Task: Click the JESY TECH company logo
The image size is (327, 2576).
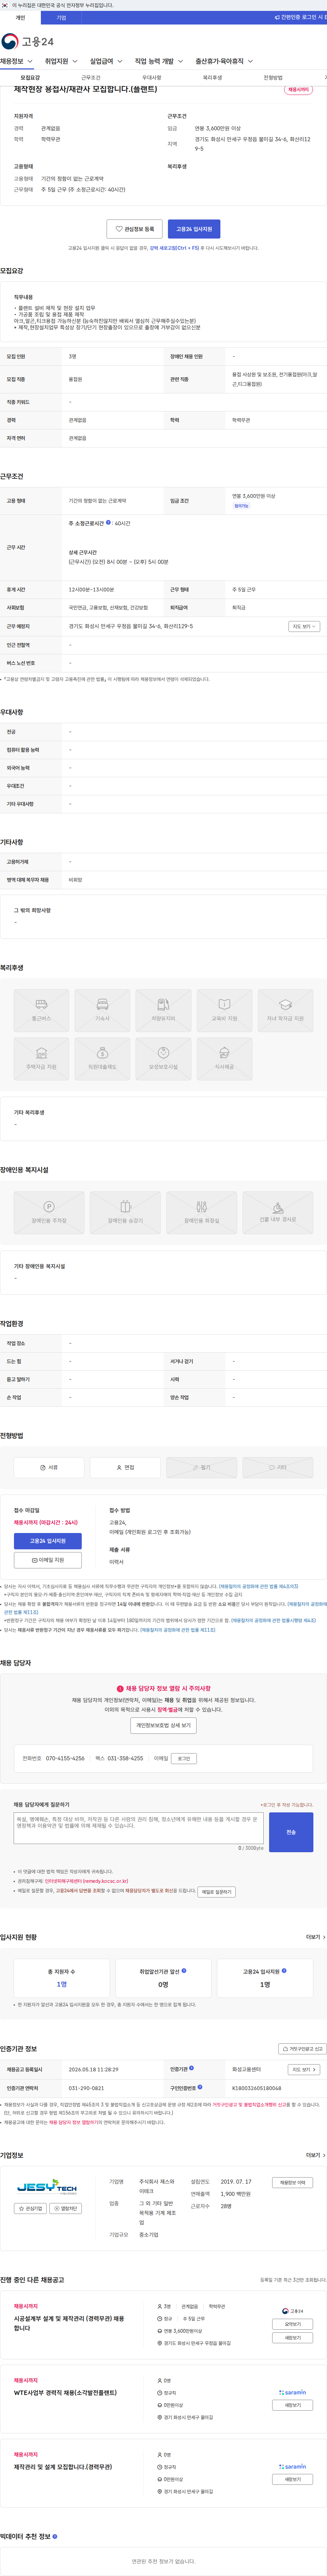Action: 47,2187
